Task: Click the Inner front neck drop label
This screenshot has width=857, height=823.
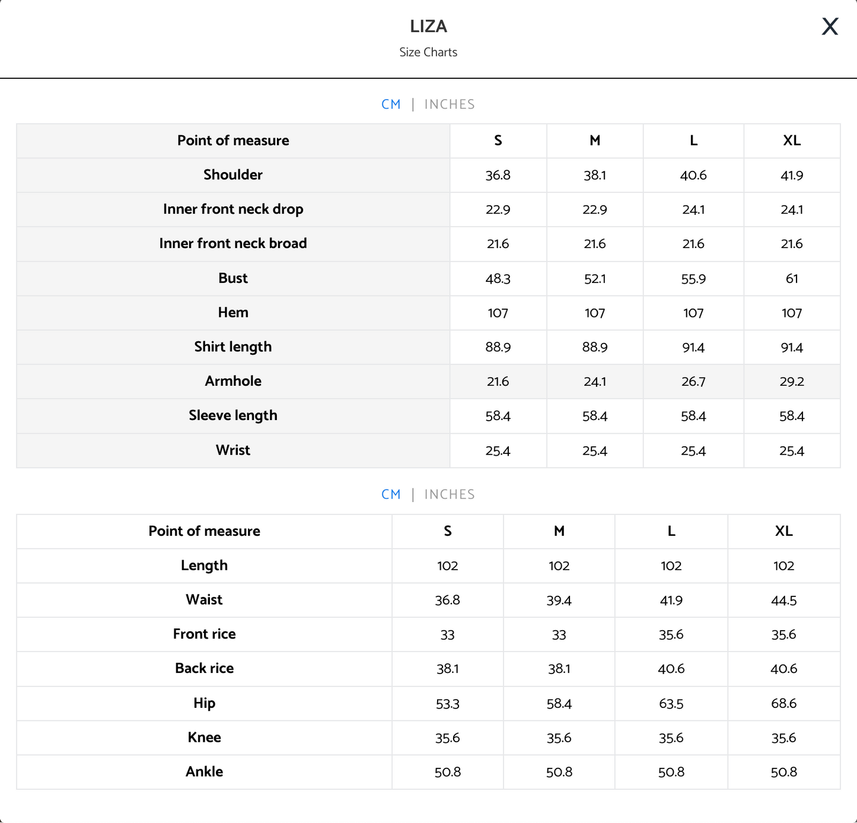Action: (x=233, y=209)
